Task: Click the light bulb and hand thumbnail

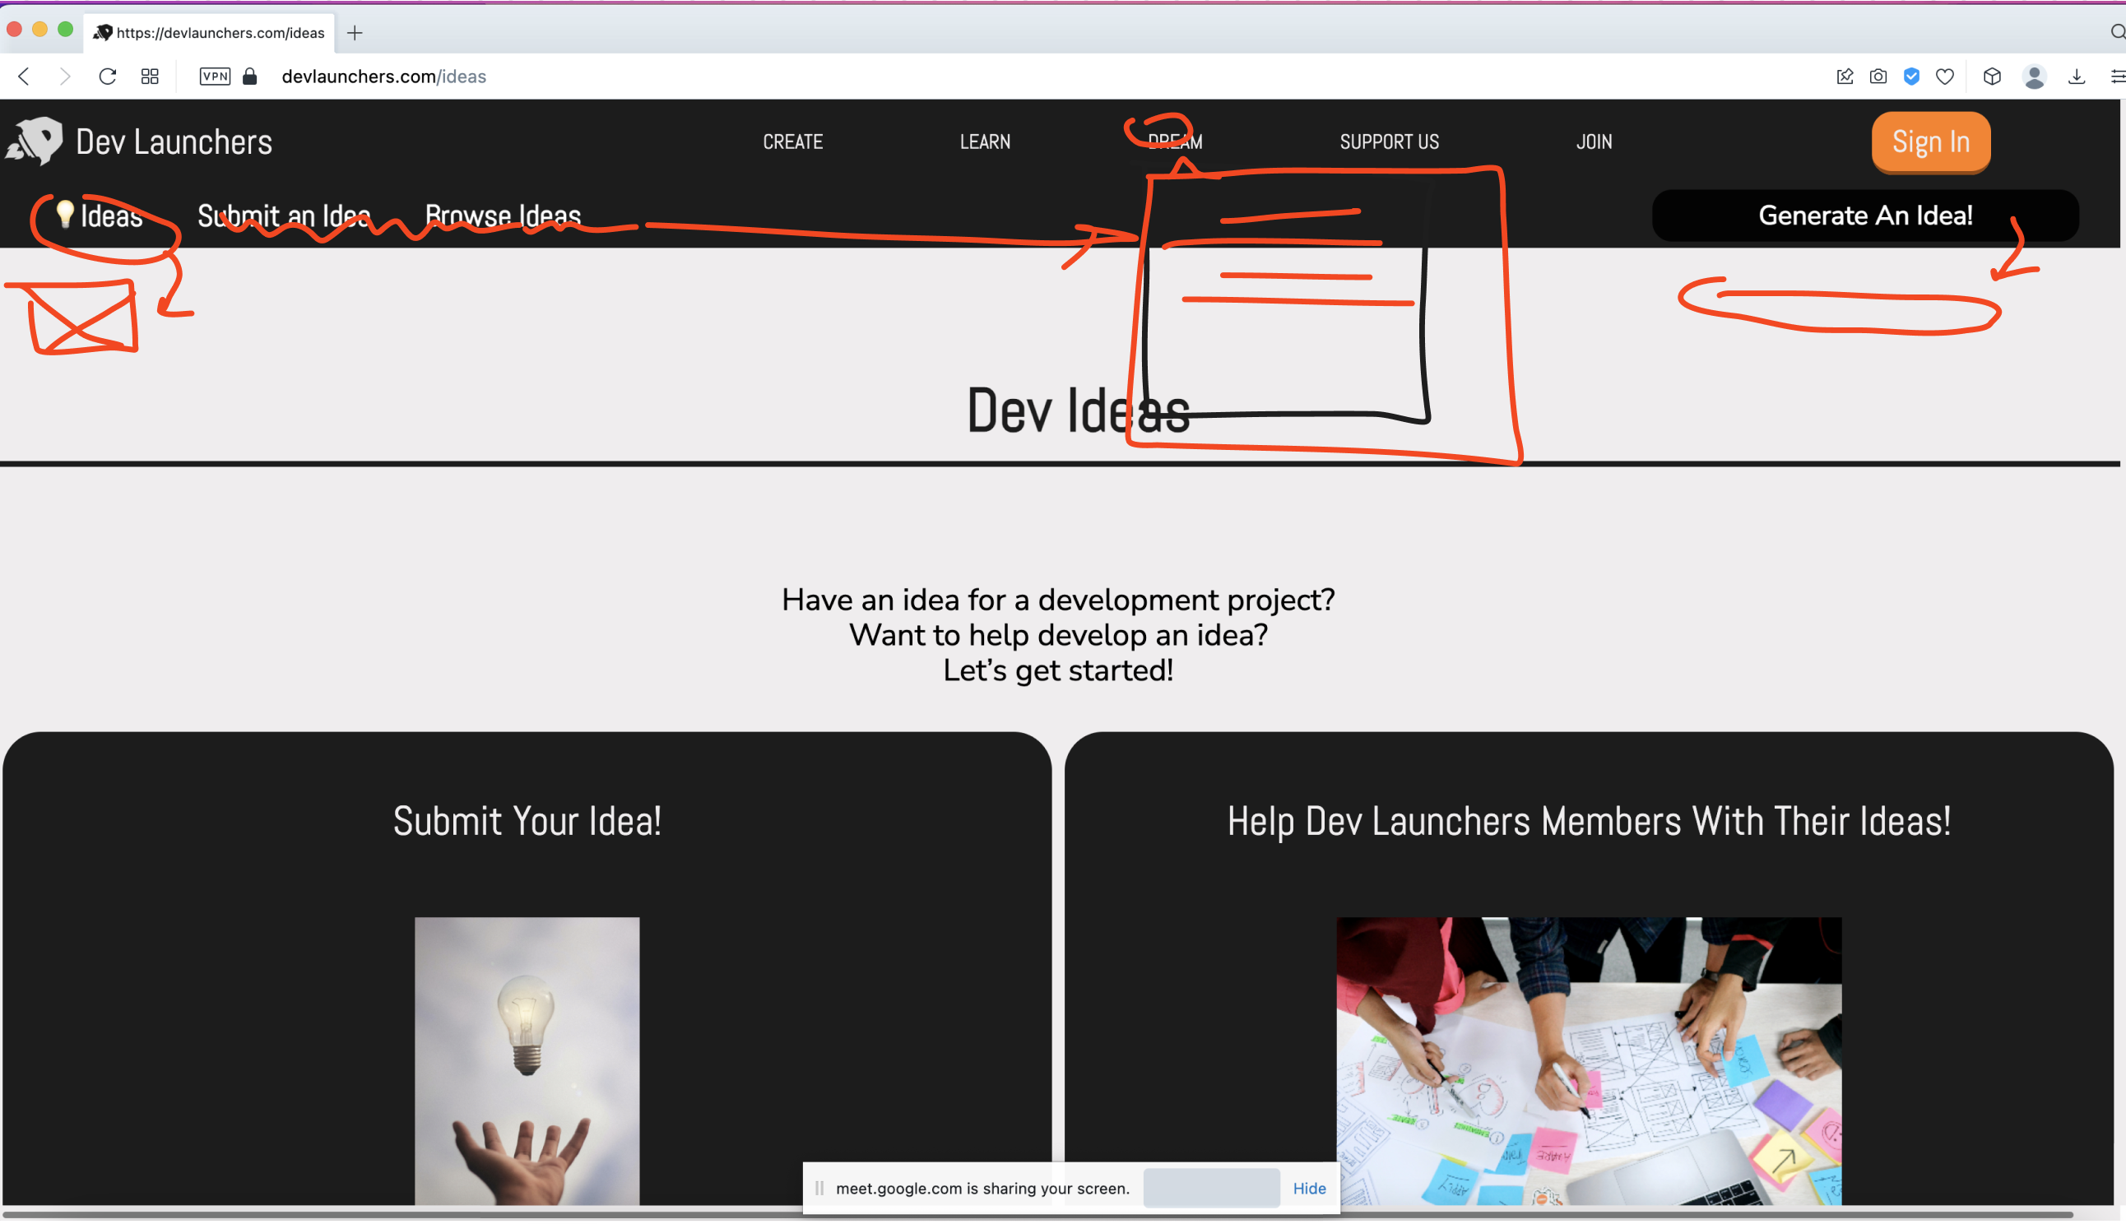Action: click(x=527, y=1059)
